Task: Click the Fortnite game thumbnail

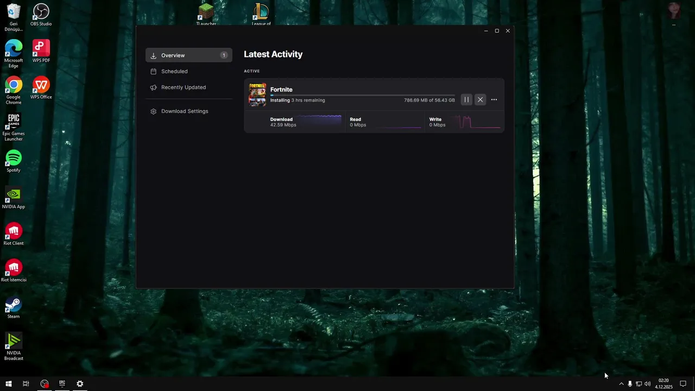Action: (257, 94)
